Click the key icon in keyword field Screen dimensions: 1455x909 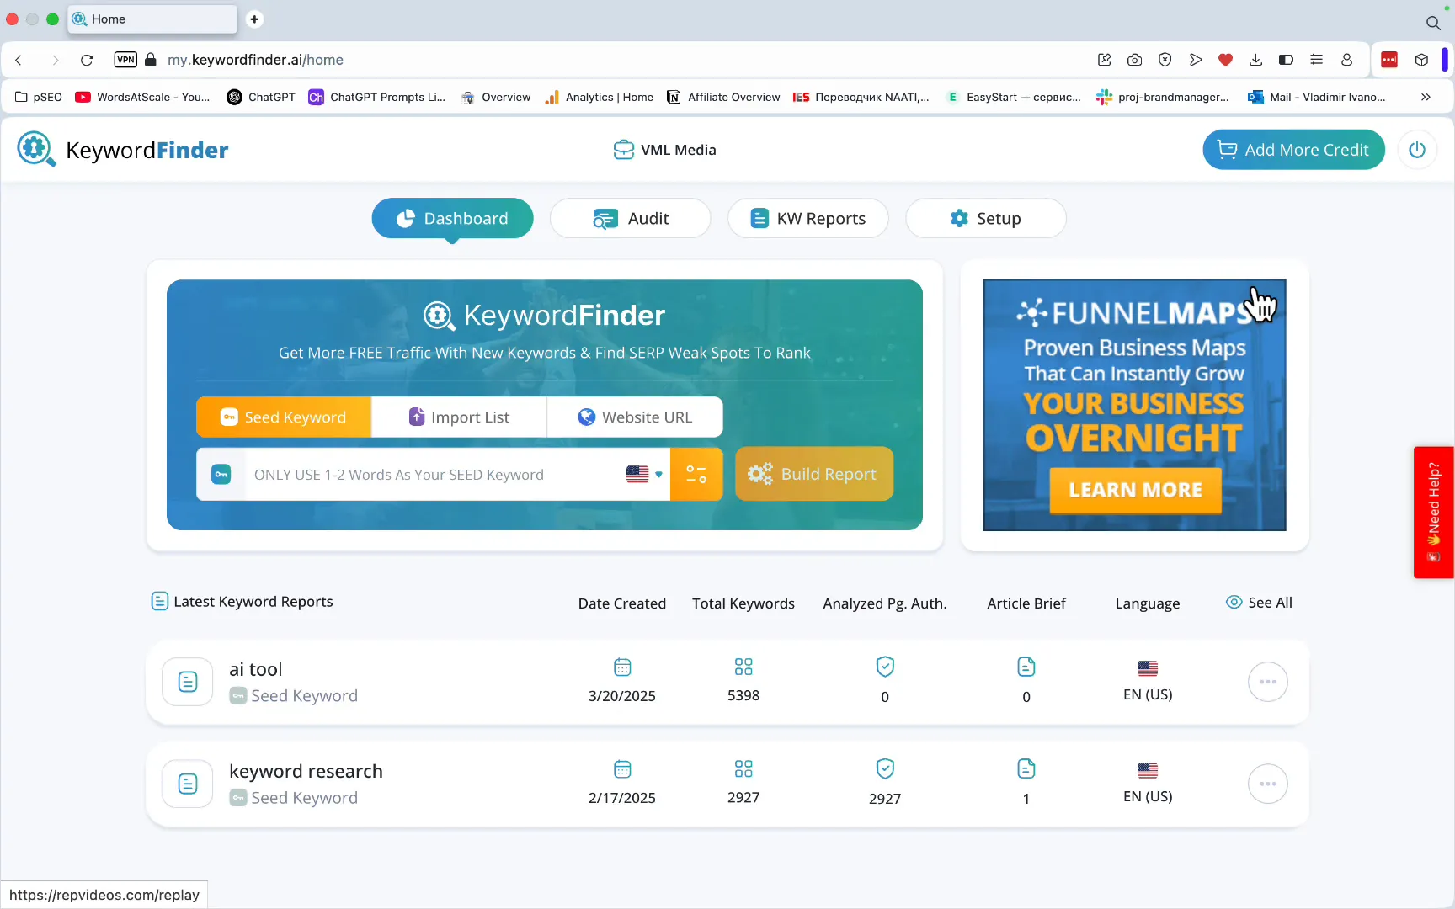[x=221, y=474]
